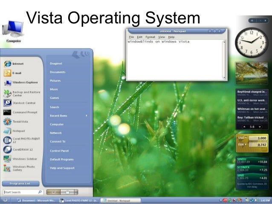Viewport: 272px width, 204px height.
Task: Click the Untitled - Notepad taskbar button
Action: click(121, 201)
